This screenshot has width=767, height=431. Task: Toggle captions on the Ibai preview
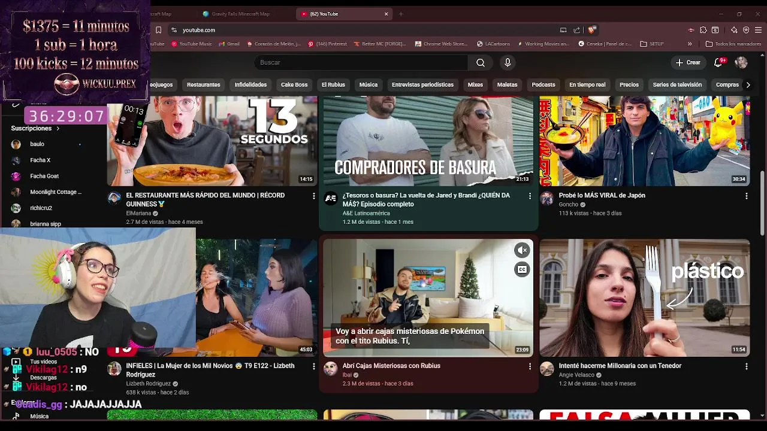click(x=522, y=269)
